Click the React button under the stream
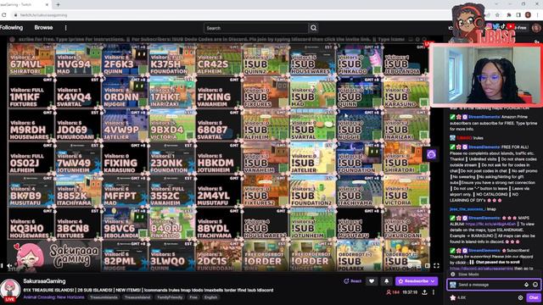 pos(352,281)
